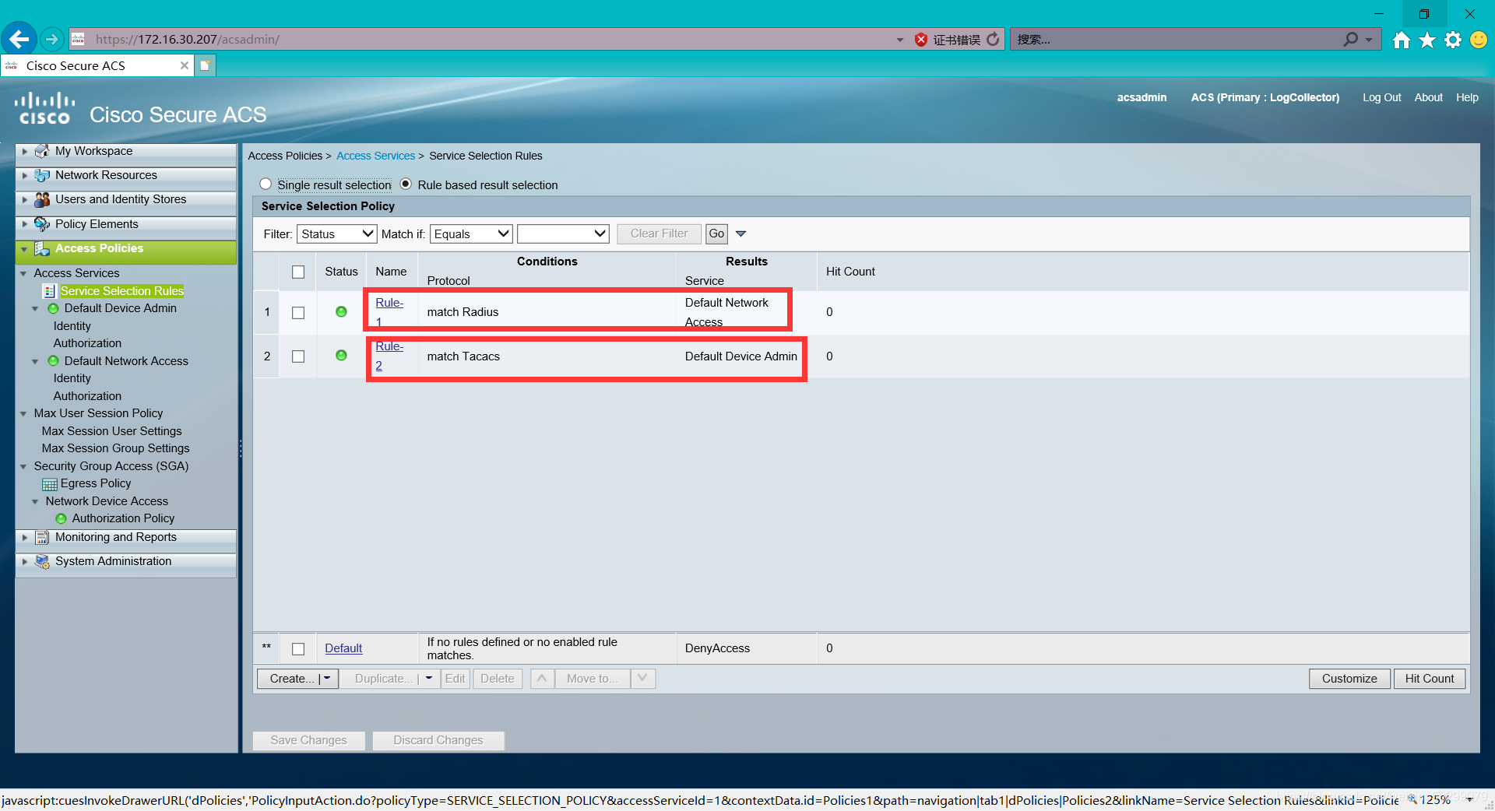Click the move rule up arrow button
The image size is (1495, 811).
tap(542, 679)
